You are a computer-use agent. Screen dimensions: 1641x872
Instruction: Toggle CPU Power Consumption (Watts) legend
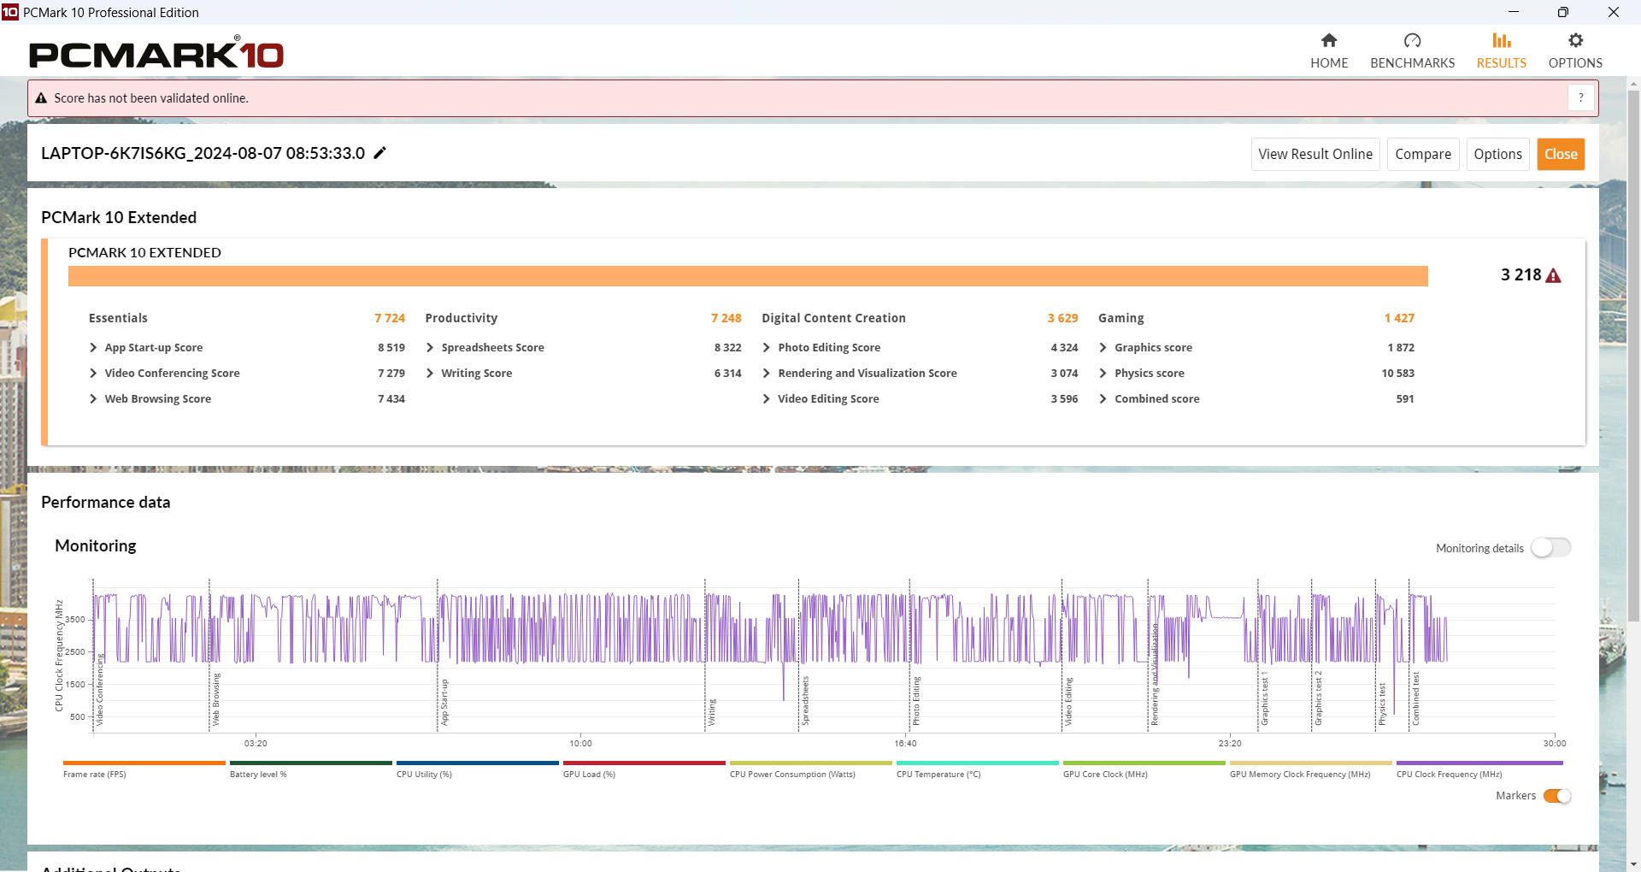coord(810,763)
